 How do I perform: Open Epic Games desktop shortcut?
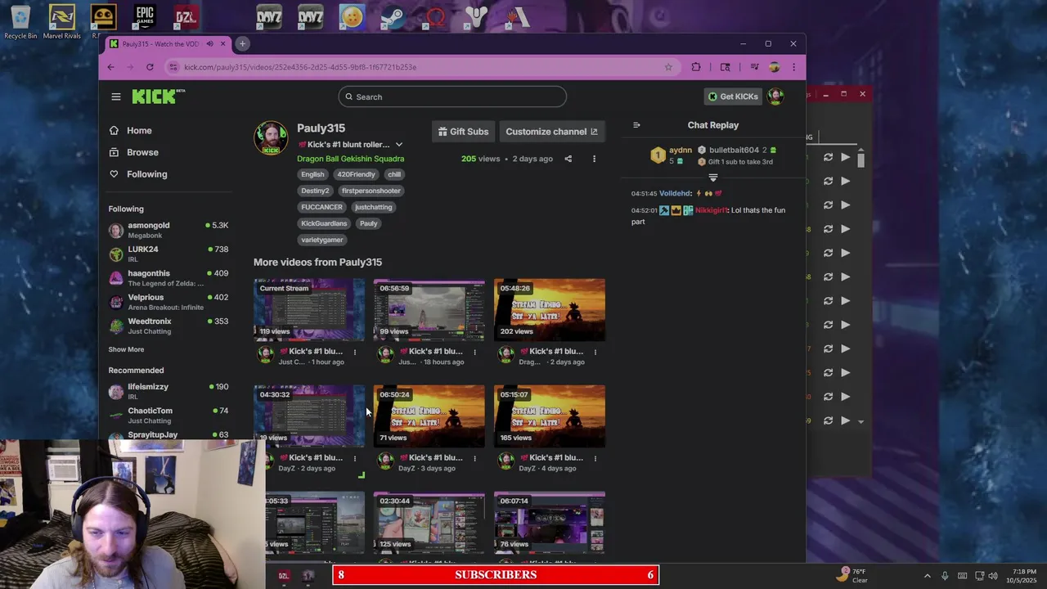(x=145, y=18)
